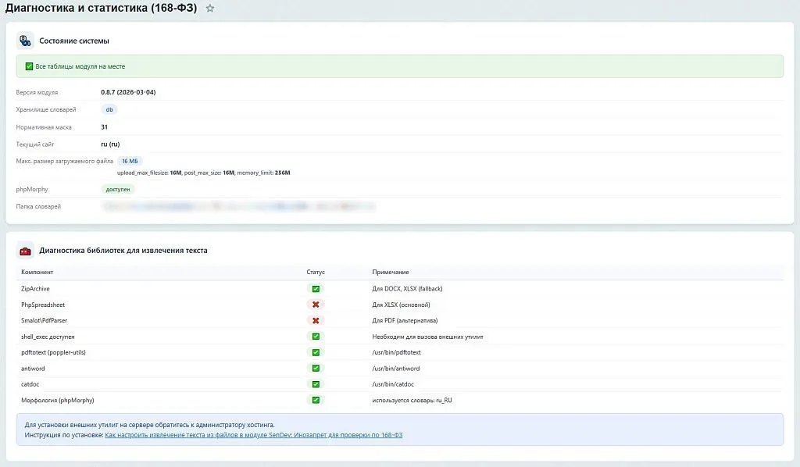
Task: Click the green checkmark for pdftotext (poppler-utils)
Action: point(315,352)
